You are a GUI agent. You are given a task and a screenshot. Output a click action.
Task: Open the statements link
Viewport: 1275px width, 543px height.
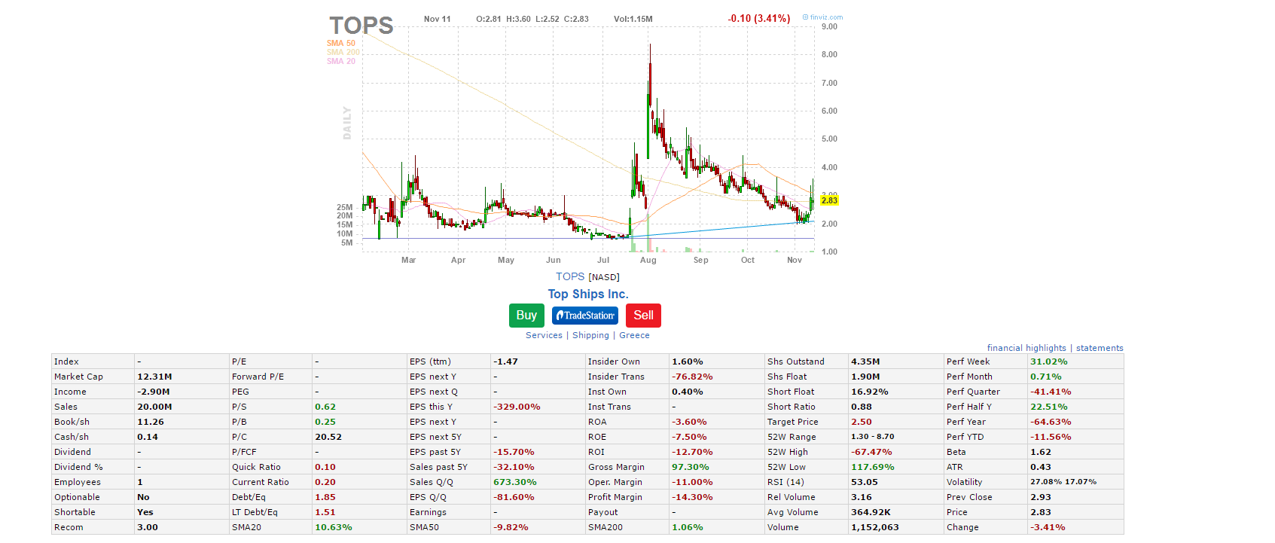[x=1099, y=348]
